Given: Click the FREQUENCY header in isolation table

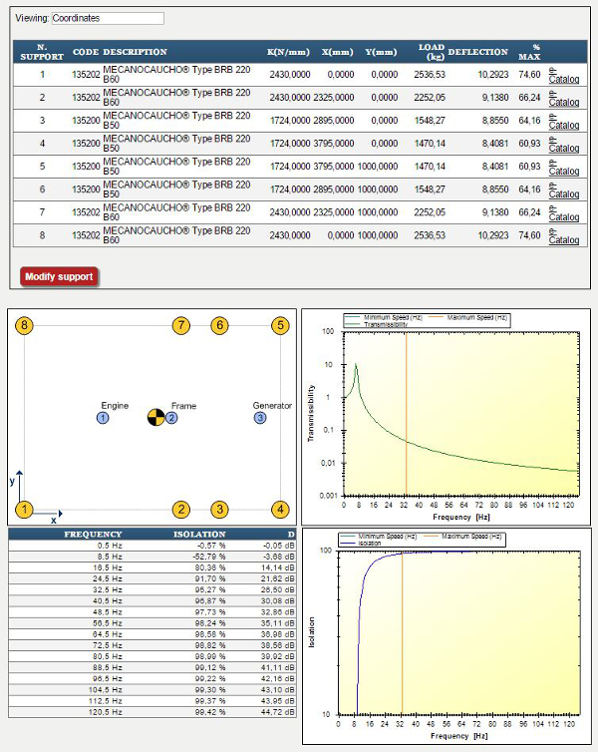Looking at the screenshot, I should (x=93, y=535).
